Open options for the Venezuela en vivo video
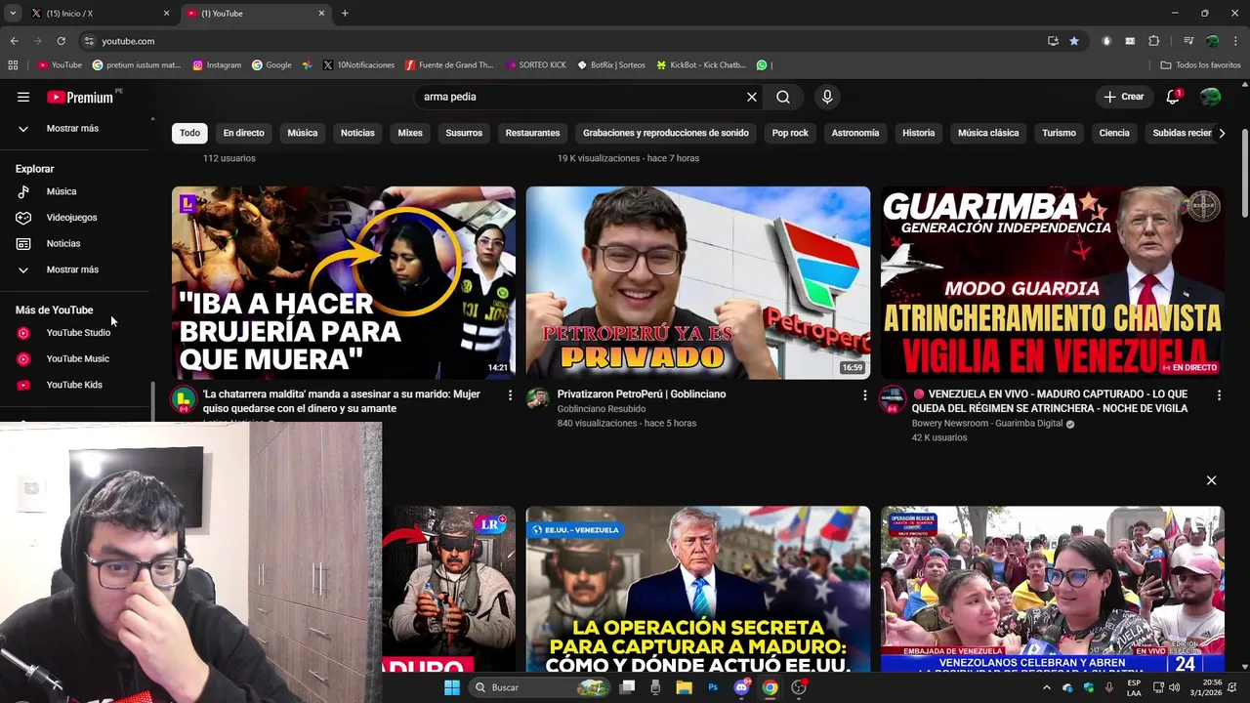The image size is (1250, 703). (1219, 394)
